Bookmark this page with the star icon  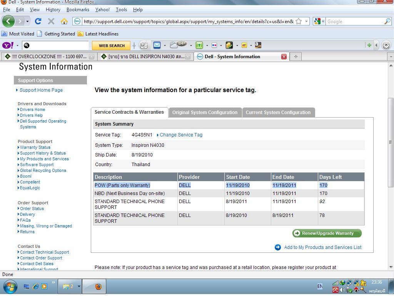click(x=299, y=21)
